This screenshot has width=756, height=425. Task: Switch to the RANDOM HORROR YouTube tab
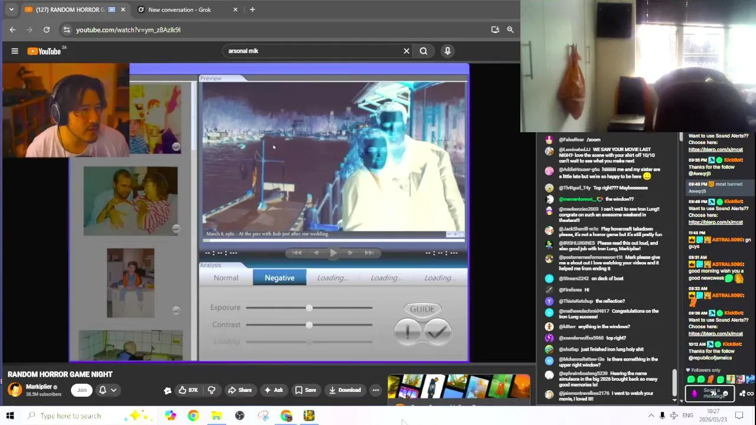click(x=75, y=9)
